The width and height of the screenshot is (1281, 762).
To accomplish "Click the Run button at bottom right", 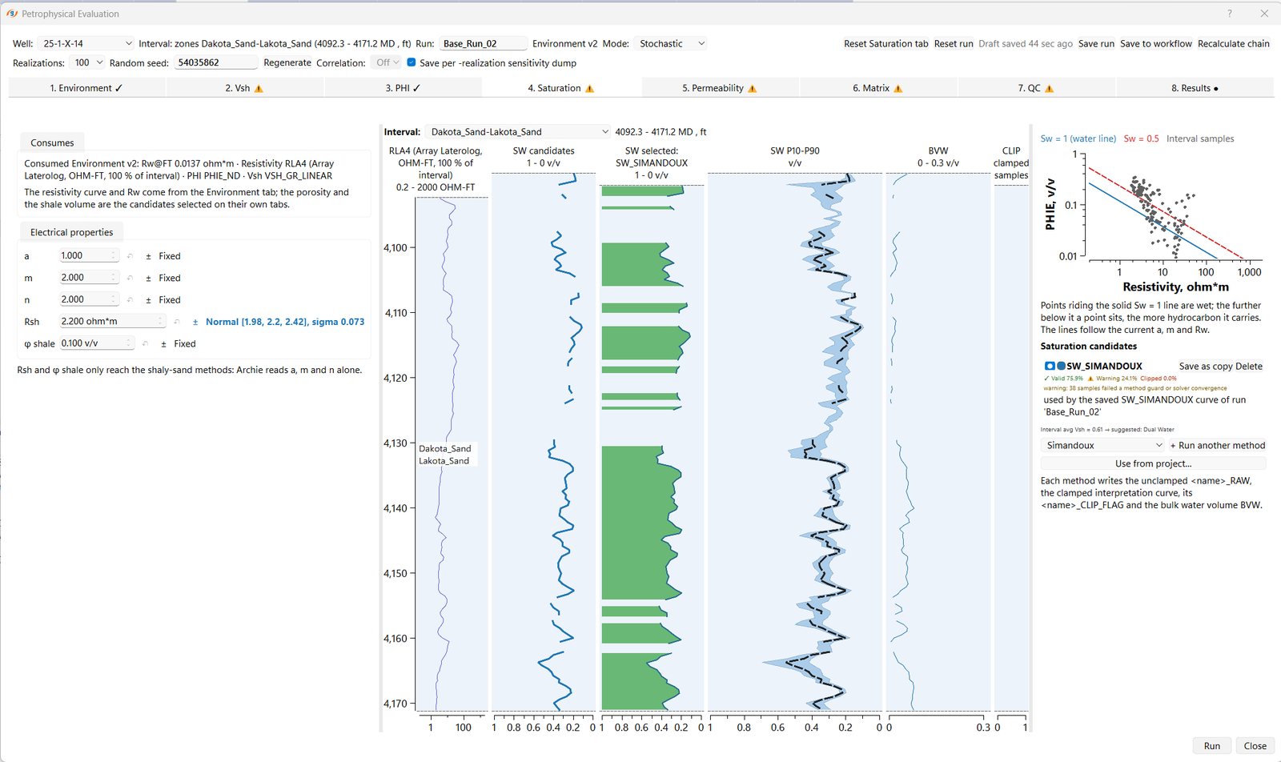I will click(x=1212, y=746).
